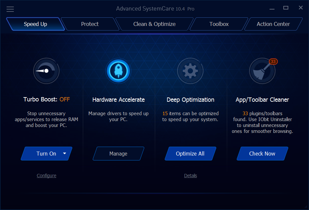Click 'Stop unnecessary apps/services' description
The height and width of the screenshot is (210, 309).
(x=46, y=119)
